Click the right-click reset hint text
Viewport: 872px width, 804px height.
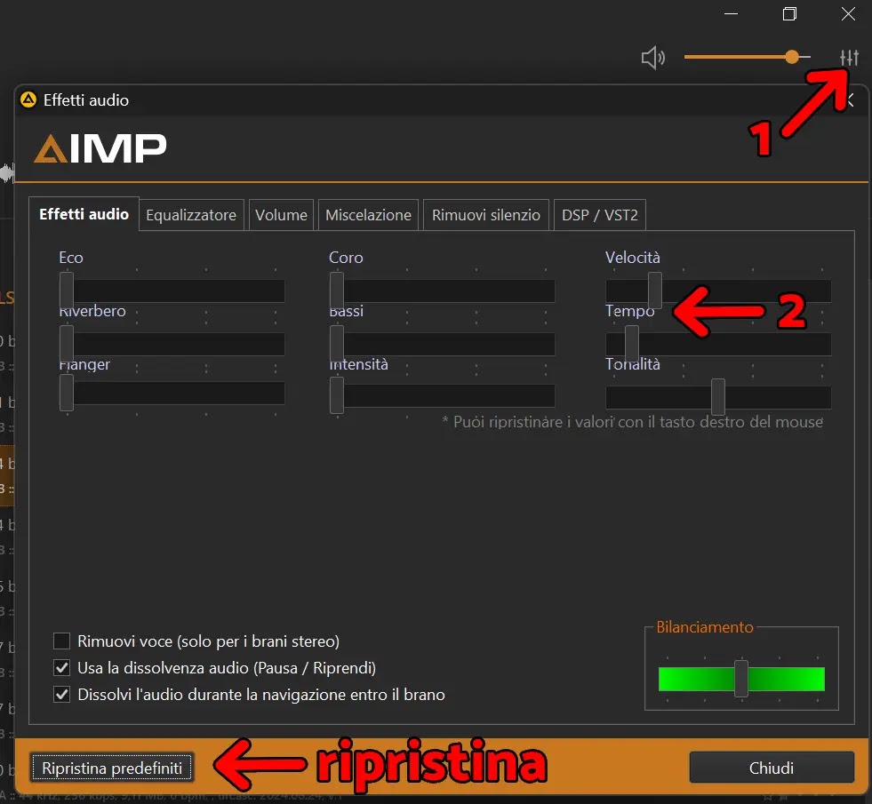click(632, 422)
